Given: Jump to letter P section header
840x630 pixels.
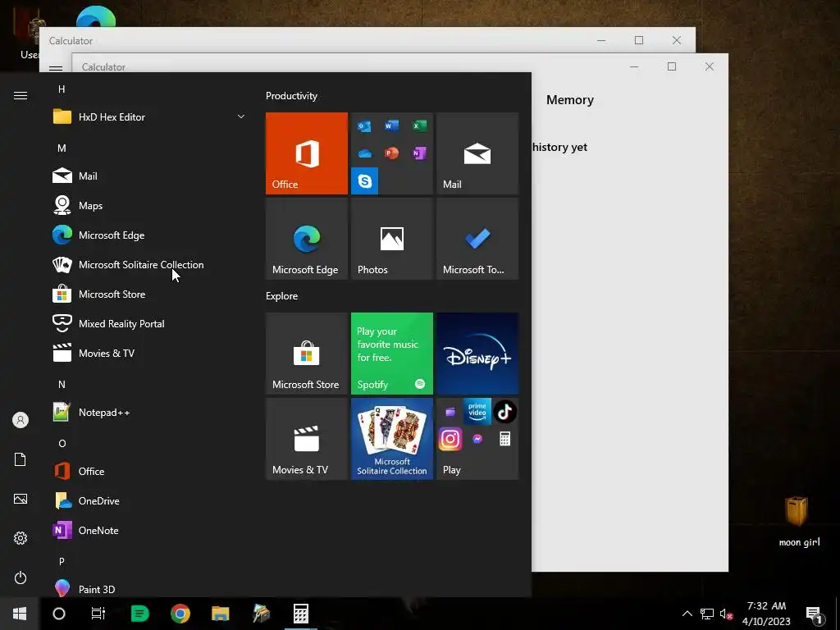Looking at the screenshot, I should 62,561.
